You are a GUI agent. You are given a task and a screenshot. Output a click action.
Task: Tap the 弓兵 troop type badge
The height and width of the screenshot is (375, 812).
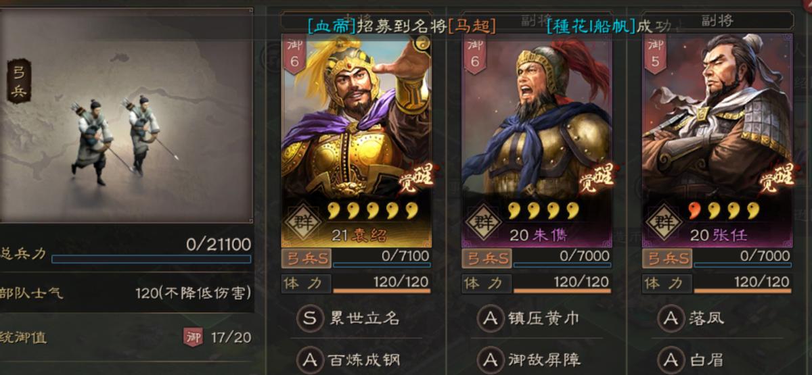click(x=19, y=81)
